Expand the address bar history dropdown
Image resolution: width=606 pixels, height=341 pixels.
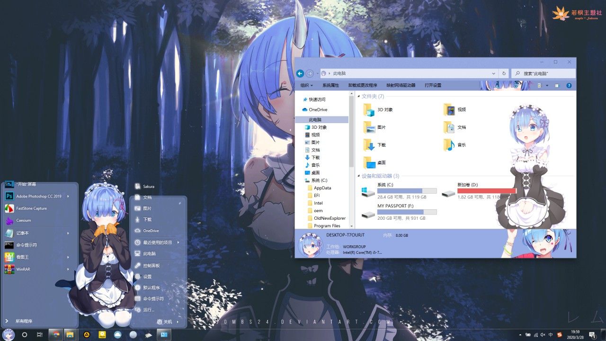click(494, 73)
